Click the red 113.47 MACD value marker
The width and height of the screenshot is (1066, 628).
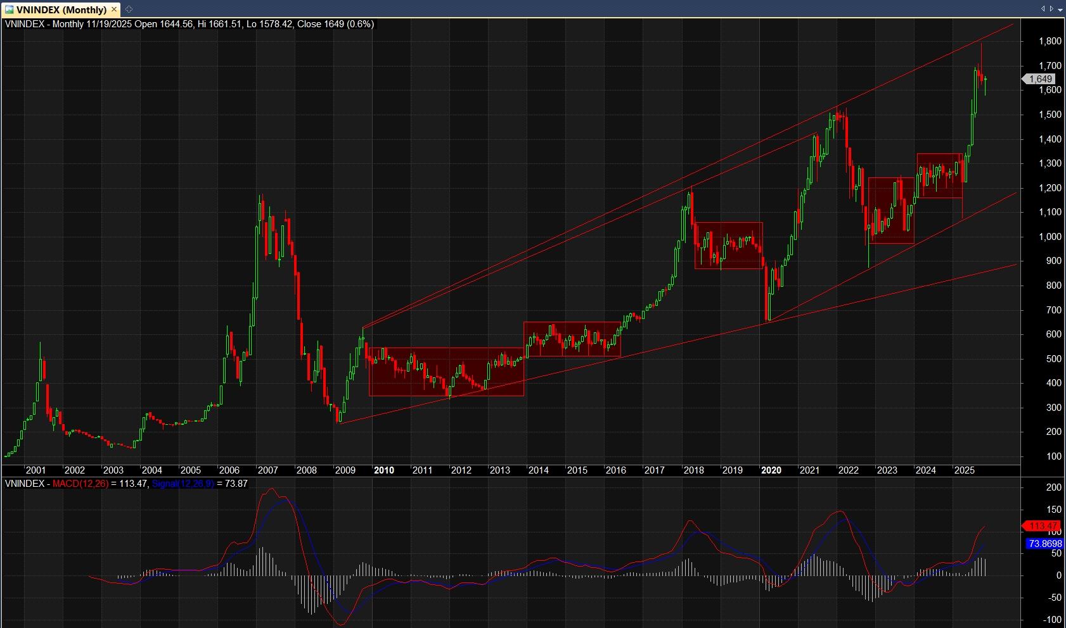click(x=1043, y=526)
